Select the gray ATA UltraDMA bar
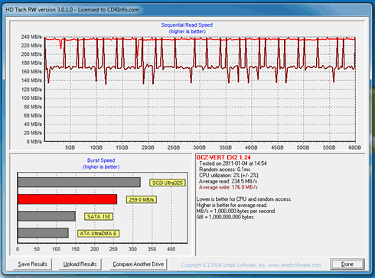 point(44,233)
